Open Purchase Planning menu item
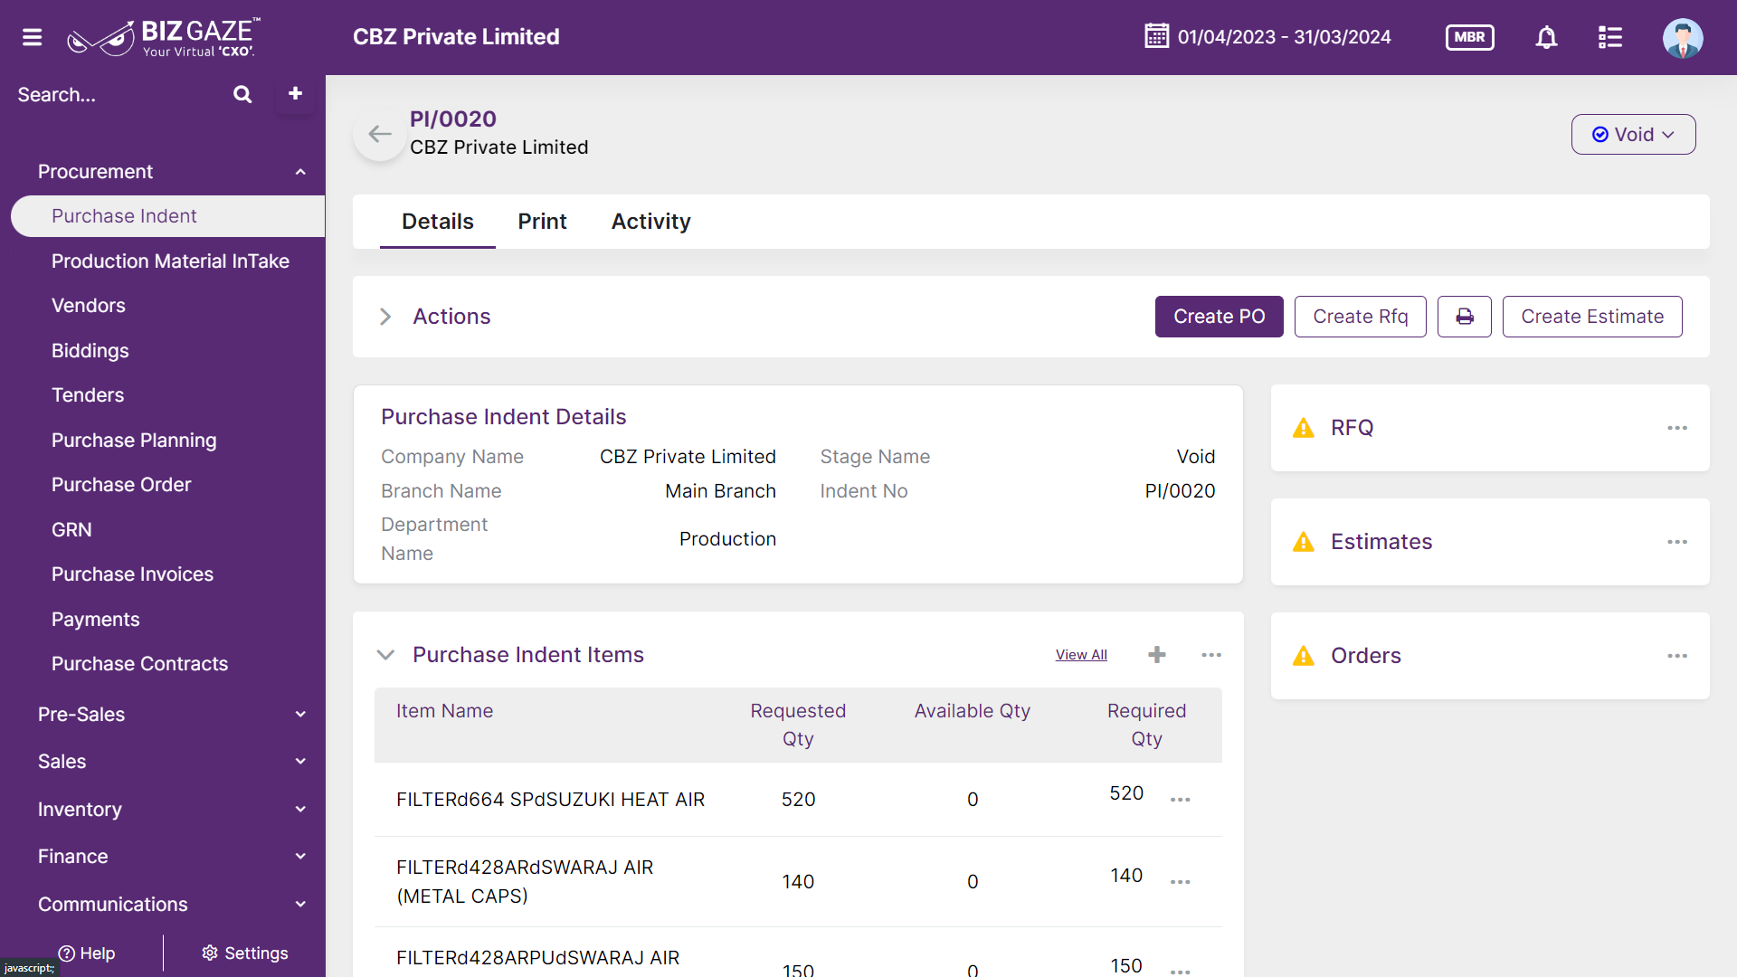Image resolution: width=1737 pixels, height=977 pixels. 134,441
